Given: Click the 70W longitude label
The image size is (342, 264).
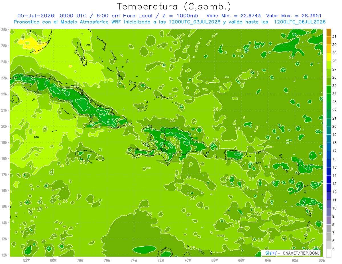Looking at the screenshot, I should 188,260.
